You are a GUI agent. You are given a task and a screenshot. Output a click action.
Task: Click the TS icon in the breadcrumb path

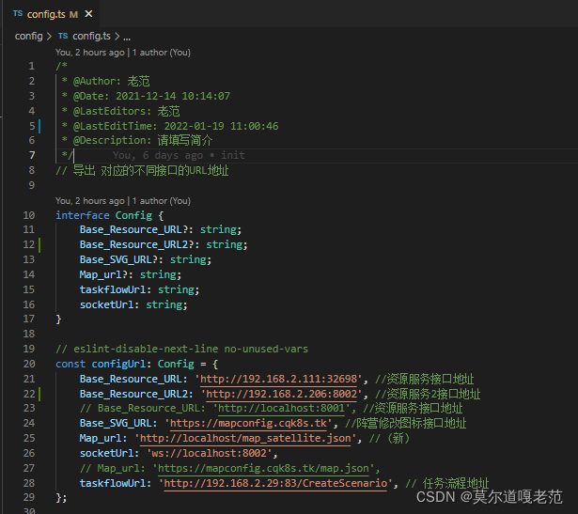tap(63, 36)
